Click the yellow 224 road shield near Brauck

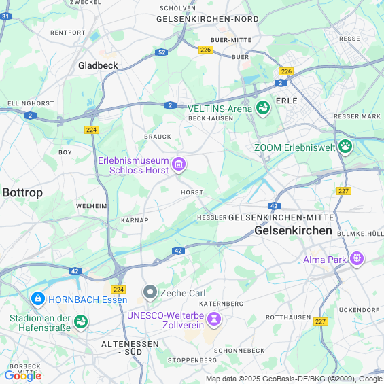[x=92, y=130]
